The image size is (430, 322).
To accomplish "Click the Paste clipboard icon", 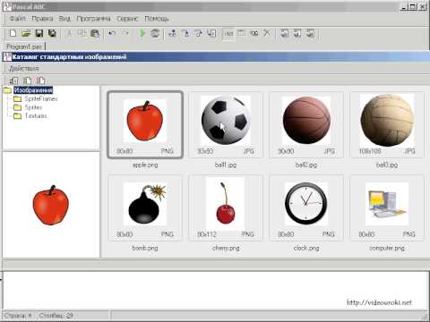I will [x=95, y=33].
